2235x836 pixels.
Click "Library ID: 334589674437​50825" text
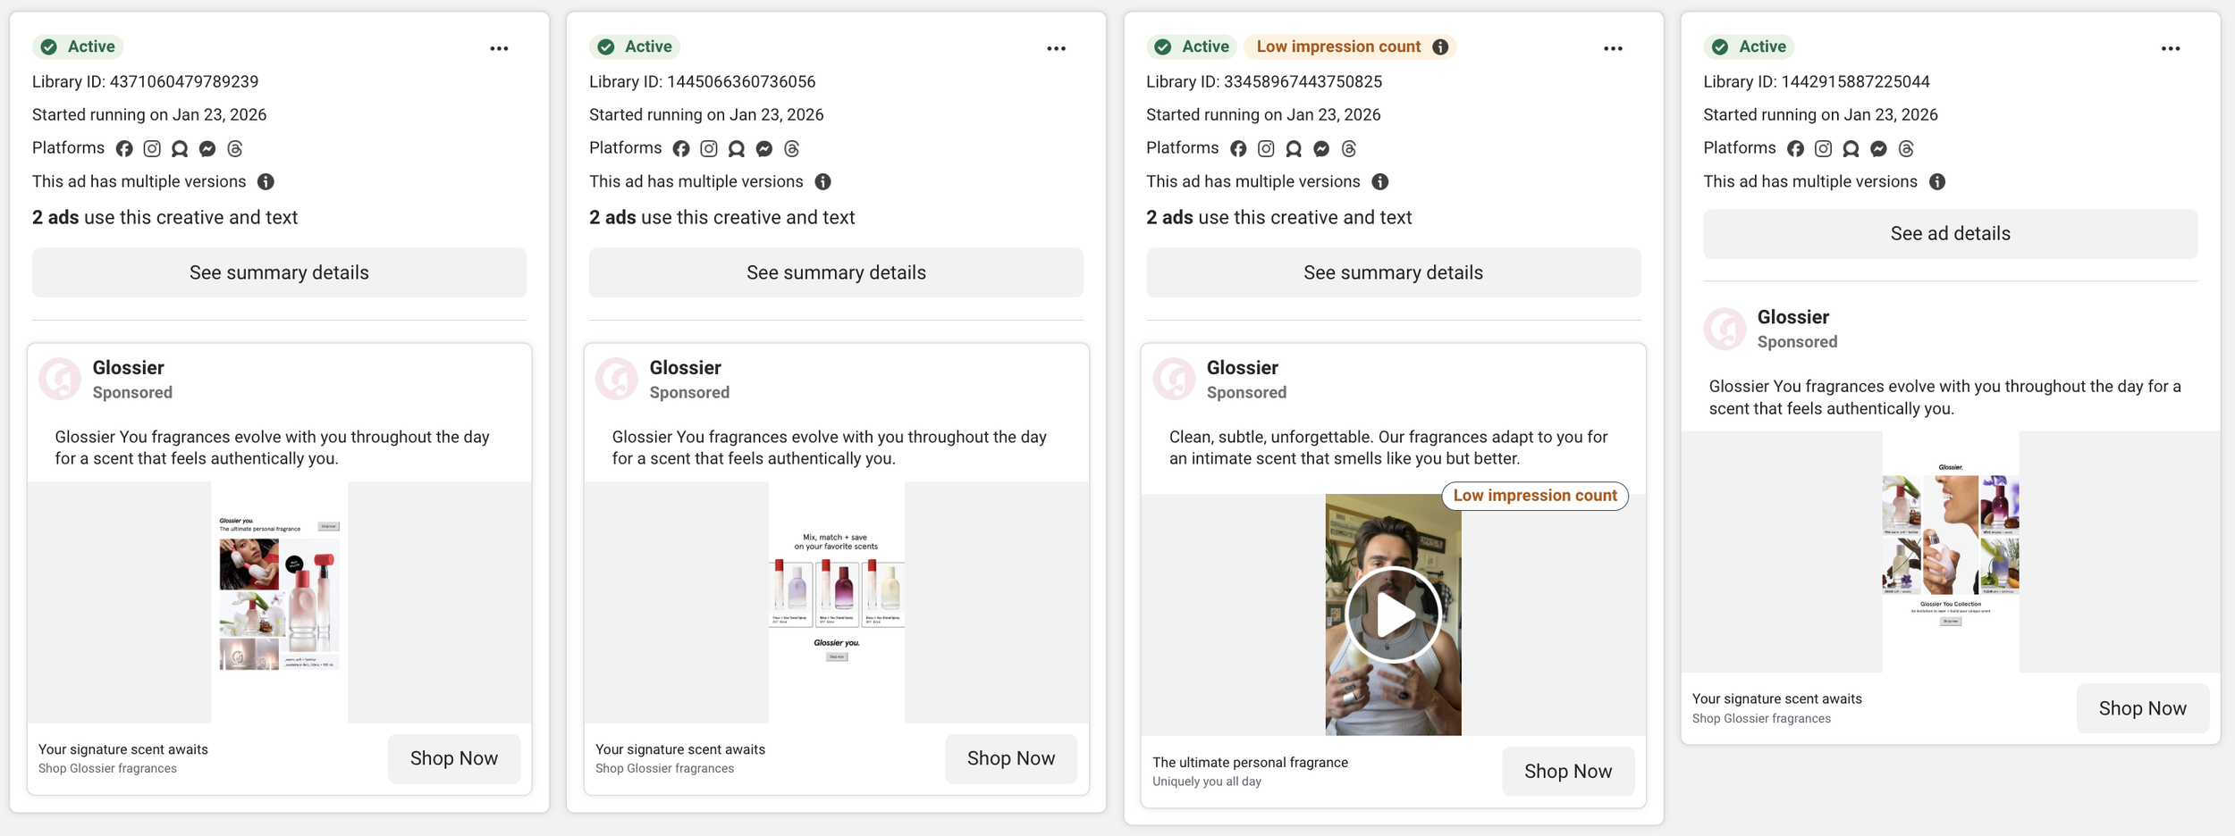tap(1263, 81)
